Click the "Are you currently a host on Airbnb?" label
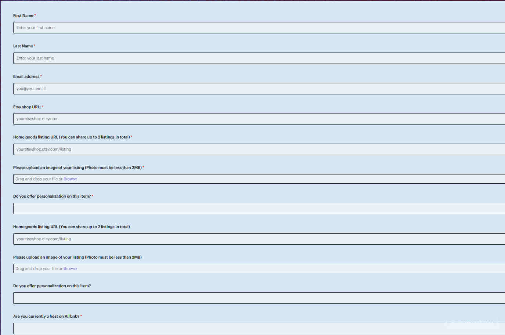 [x=46, y=316]
